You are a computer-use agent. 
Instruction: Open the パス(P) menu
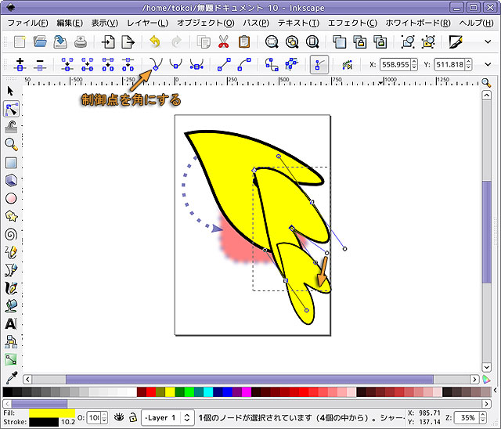point(257,23)
